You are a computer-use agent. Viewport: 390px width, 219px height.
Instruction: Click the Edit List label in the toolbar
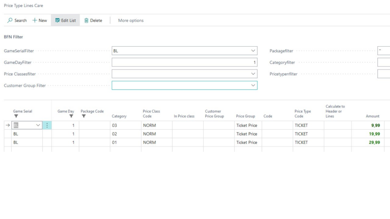pos(69,20)
